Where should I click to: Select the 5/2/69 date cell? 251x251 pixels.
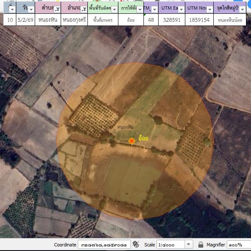[x=25, y=20]
